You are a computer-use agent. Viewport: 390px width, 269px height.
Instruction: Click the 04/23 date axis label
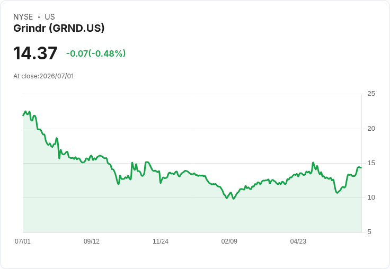(x=298, y=241)
